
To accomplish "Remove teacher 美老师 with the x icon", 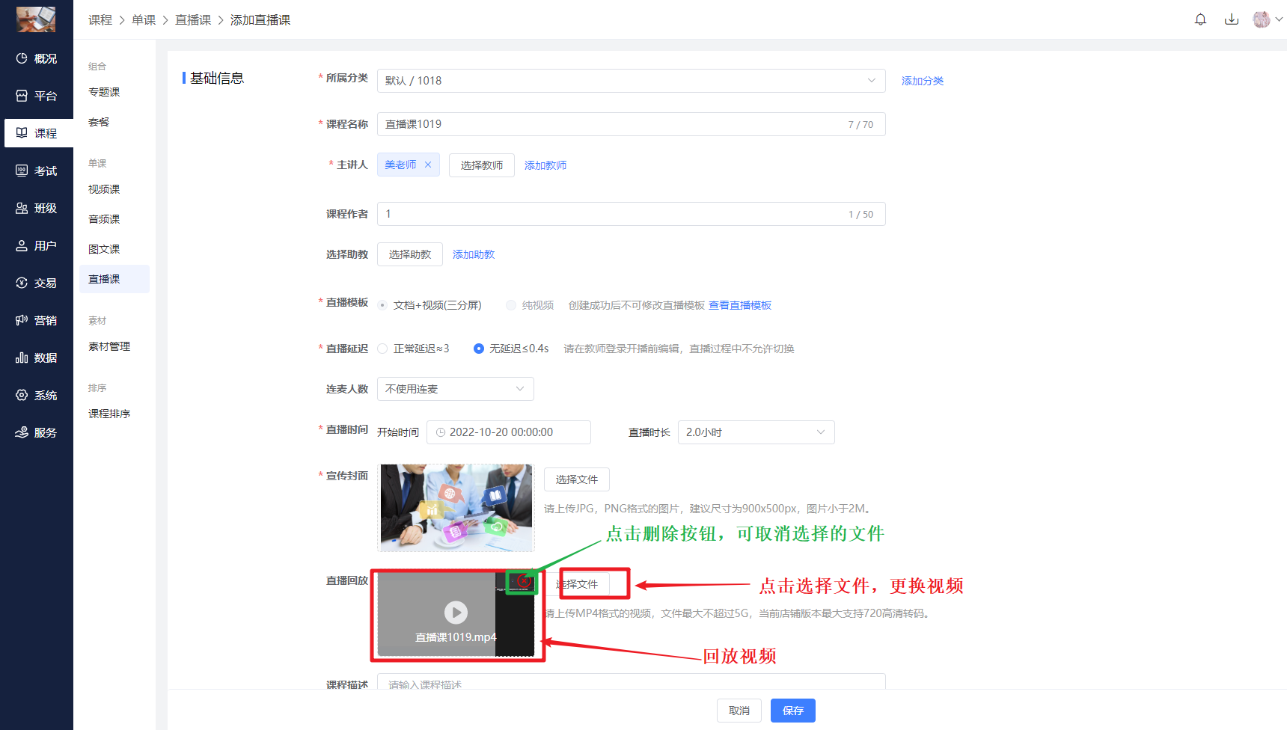I will click(428, 165).
